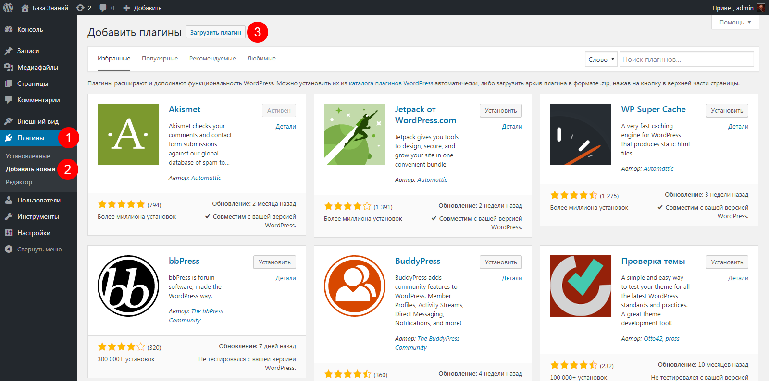Open the WP Super Cache plugin thumbnail

(x=581, y=134)
